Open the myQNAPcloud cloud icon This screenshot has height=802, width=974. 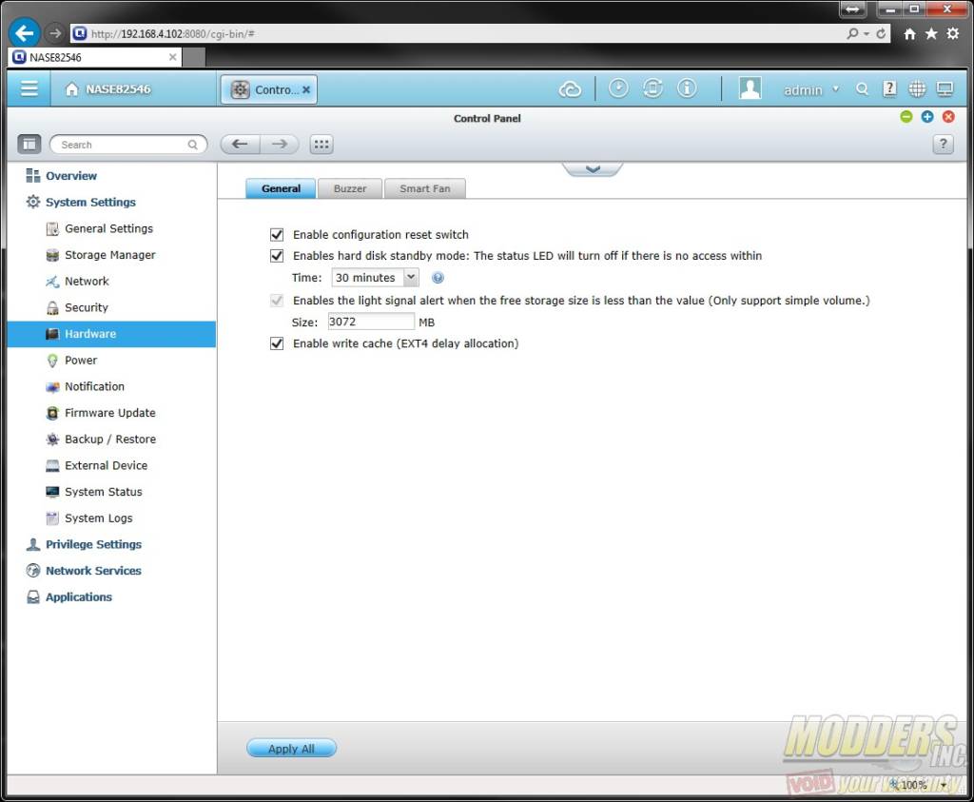pyautogui.click(x=570, y=89)
